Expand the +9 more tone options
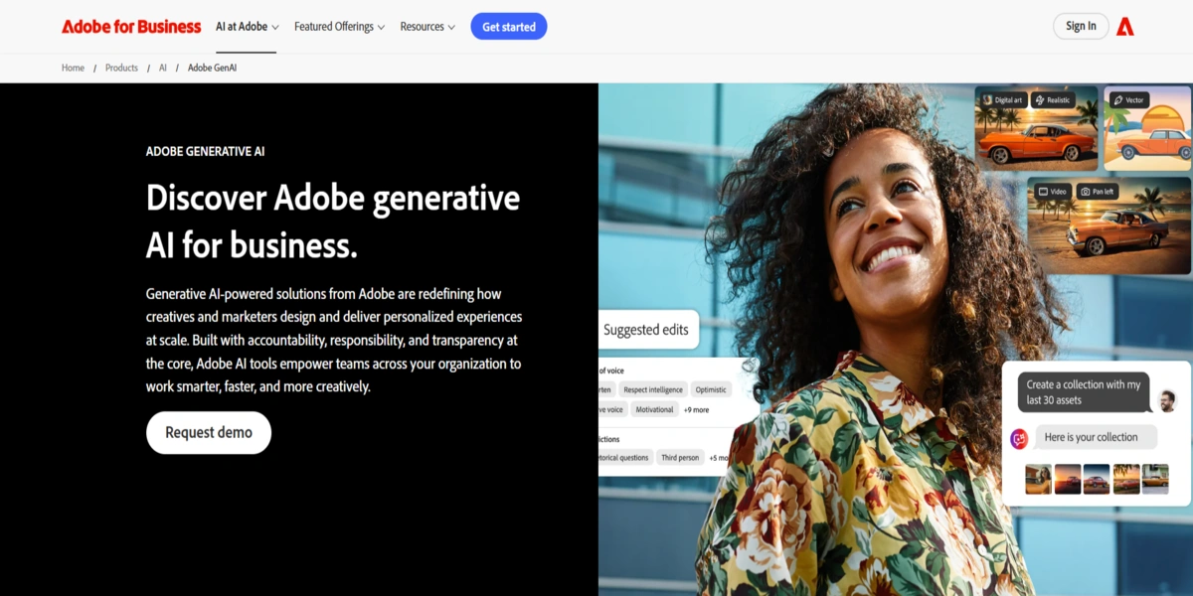The height and width of the screenshot is (596, 1193). [x=696, y=409]
